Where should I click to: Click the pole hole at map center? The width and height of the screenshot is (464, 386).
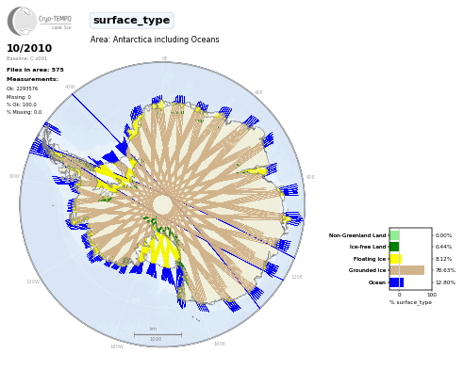(x=162, y=204)
